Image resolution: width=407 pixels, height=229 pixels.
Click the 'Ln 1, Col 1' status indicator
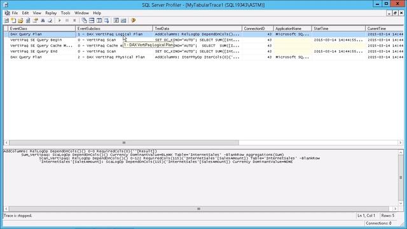click(x=366, y=216)
